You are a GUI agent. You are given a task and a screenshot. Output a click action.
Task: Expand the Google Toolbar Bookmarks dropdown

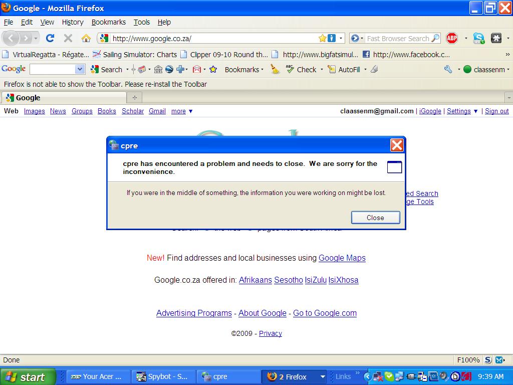[244, 70]
